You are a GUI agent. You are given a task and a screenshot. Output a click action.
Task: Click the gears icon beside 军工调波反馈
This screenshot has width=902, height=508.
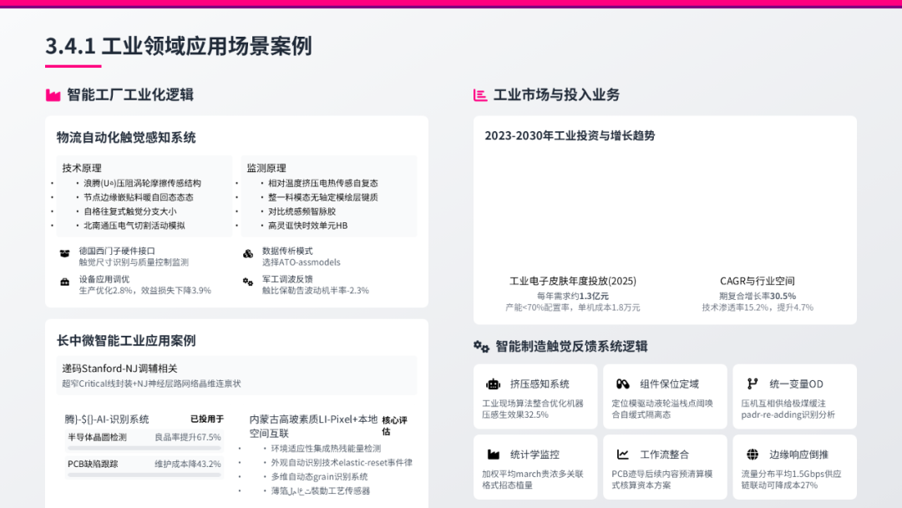tap(246, 282)
